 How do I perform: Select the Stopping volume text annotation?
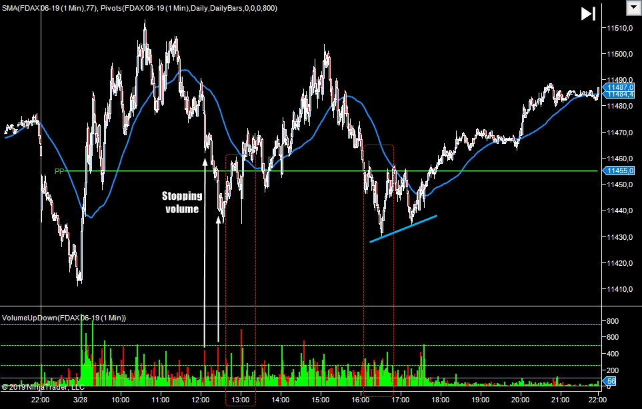click(x=181, y=203)
